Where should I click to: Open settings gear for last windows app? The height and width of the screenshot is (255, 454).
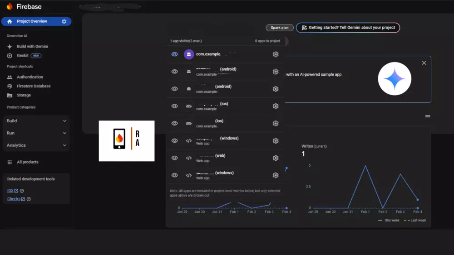276,175
